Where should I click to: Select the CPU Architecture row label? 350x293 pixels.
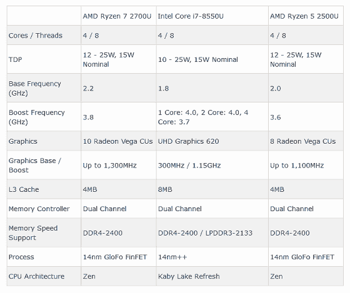pyautogui.click(x=44, y=276)
